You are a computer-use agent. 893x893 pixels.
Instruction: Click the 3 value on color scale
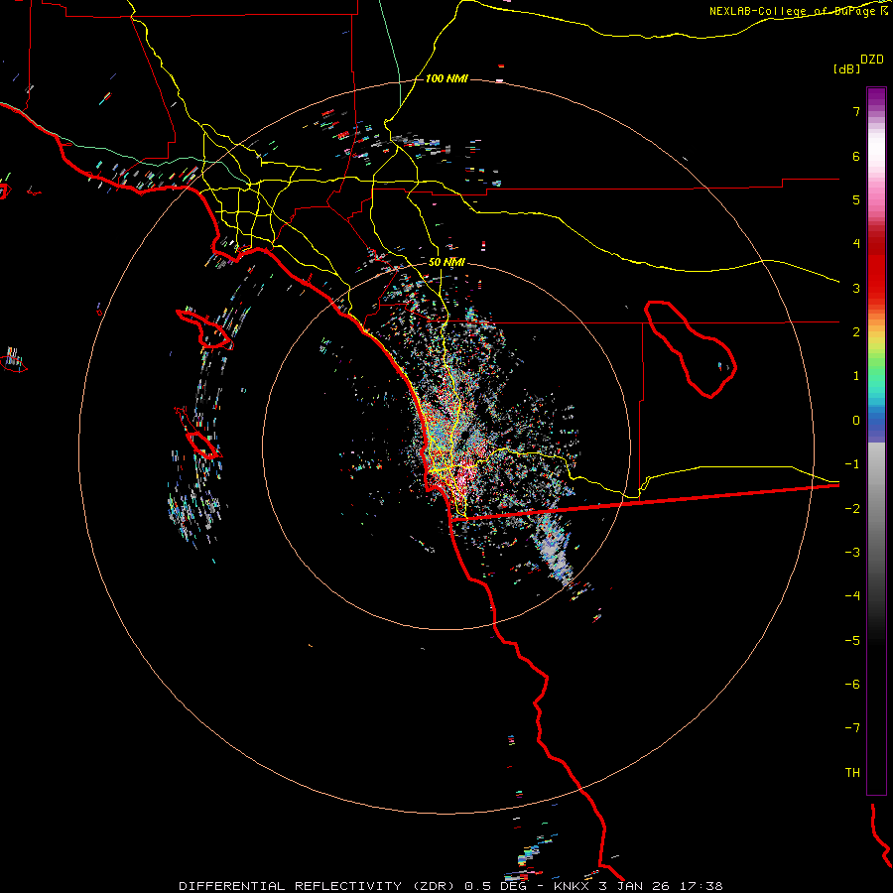coord(856,288)
